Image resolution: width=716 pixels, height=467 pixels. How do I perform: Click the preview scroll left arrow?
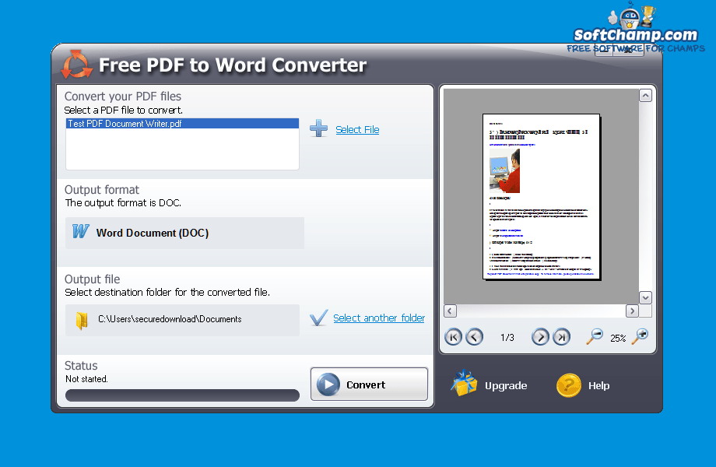click(x=451, y=311)
